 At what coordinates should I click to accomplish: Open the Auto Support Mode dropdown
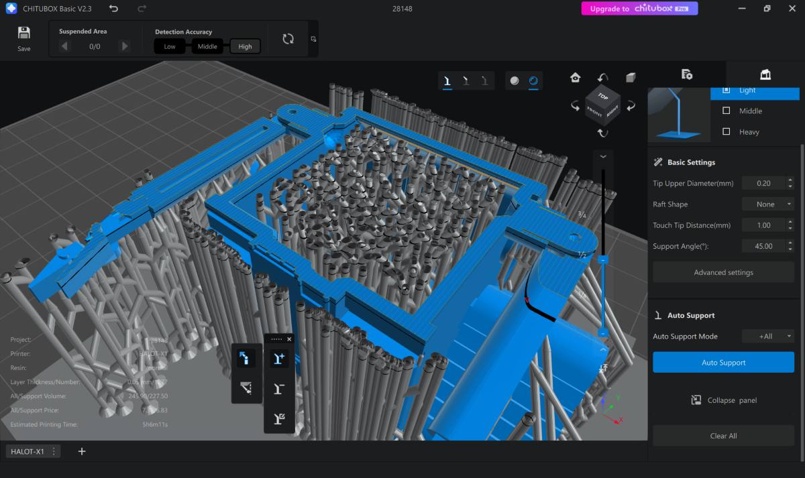coord(768,336)
